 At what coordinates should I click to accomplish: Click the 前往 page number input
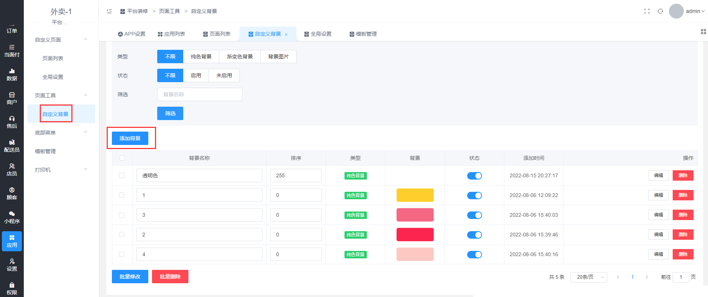click(681, 277)
